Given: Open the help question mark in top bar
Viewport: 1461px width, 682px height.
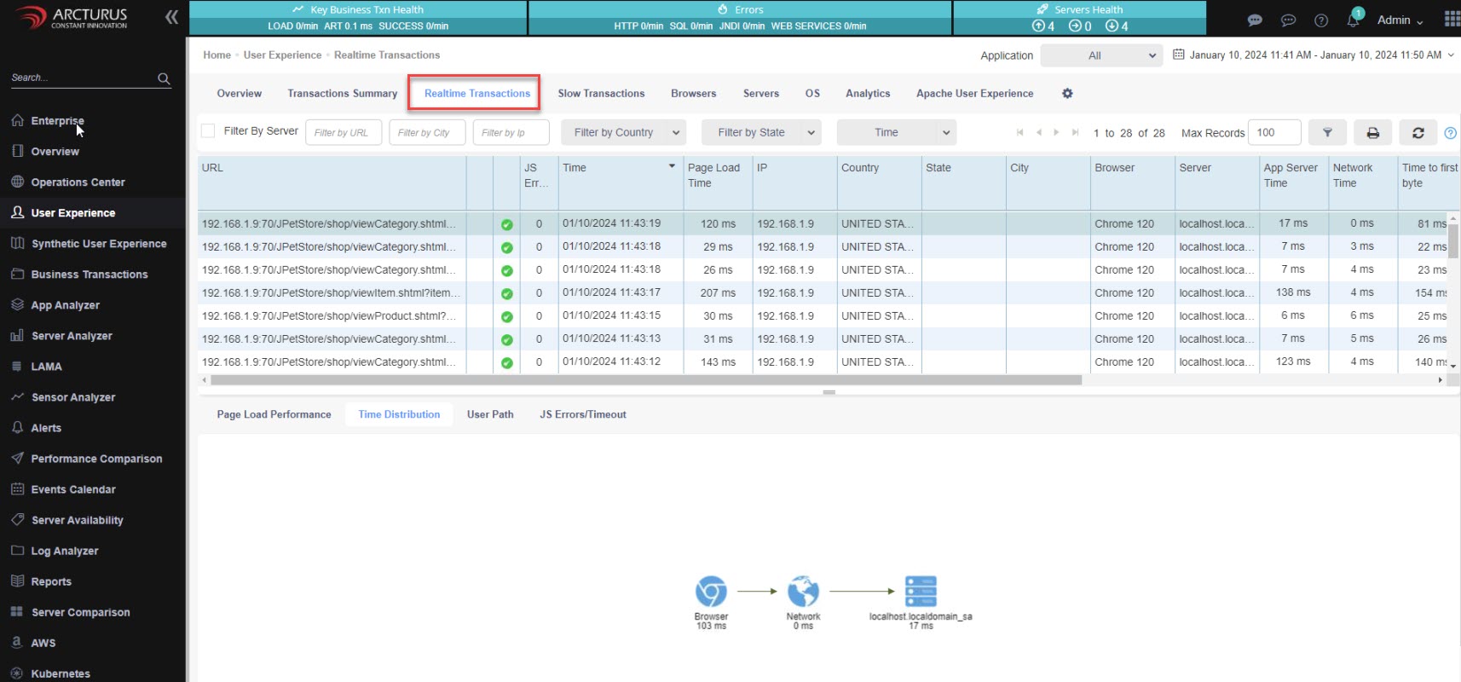Looking at the screenshot, I should coord(1321,20).
